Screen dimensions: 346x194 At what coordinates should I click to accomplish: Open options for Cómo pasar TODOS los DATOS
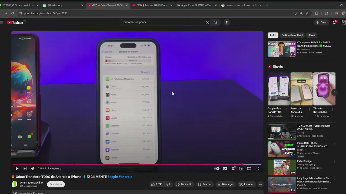[334, 43]
